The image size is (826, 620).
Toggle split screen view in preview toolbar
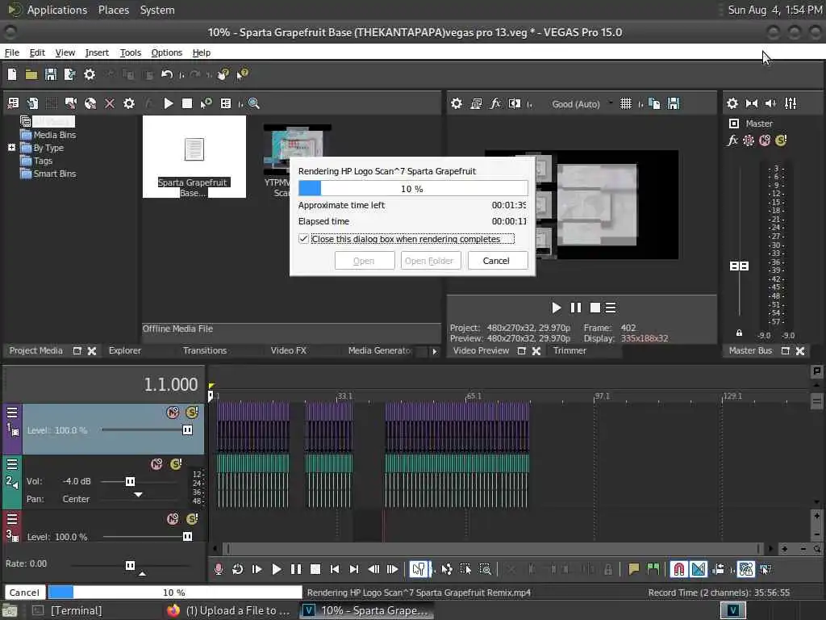click(515, 103)
